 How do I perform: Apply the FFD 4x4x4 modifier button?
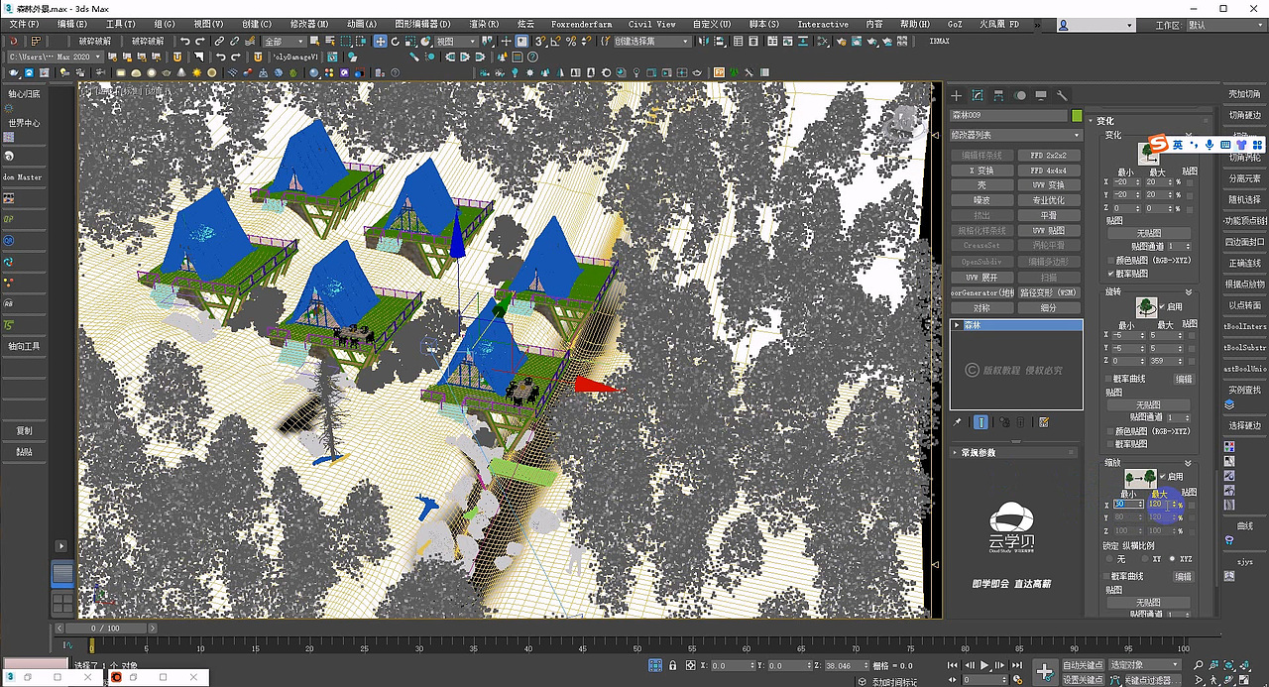1049,170
